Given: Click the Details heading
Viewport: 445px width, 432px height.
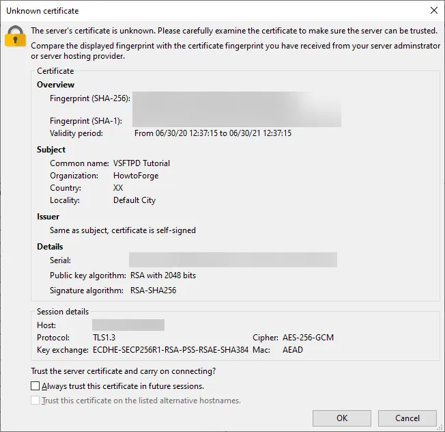Looking at the screenshot, I should (x=50, y=247).
